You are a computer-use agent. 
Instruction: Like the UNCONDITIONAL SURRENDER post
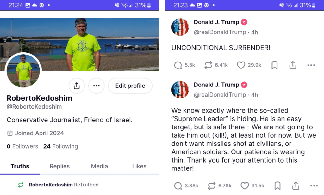pos(241,65)
